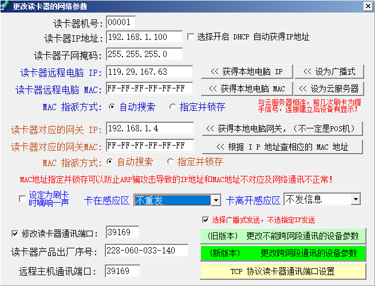Screen dimensions: 375x286
Task: Click 获得本地电脑 IP button
Action: (x=246, y=71)
